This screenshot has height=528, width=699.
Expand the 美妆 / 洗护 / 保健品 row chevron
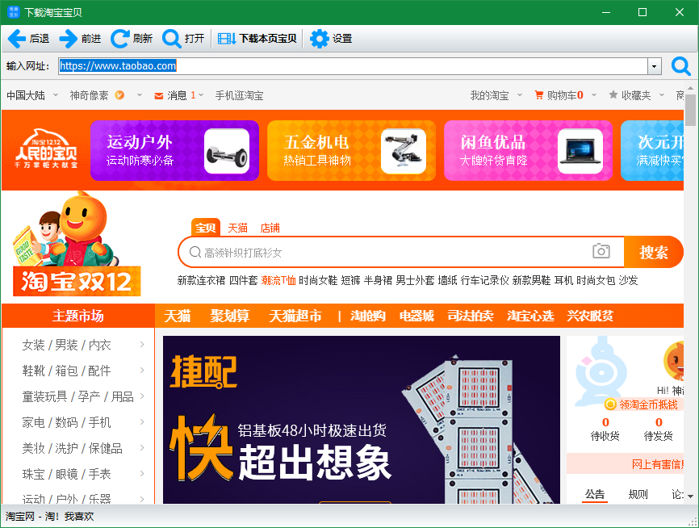coord(142,448)
